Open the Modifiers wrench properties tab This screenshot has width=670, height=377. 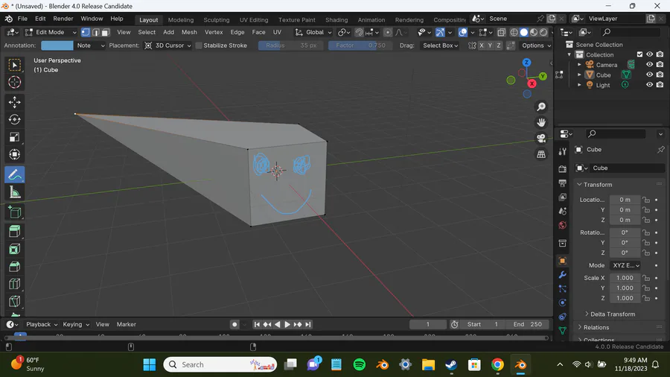562,275
